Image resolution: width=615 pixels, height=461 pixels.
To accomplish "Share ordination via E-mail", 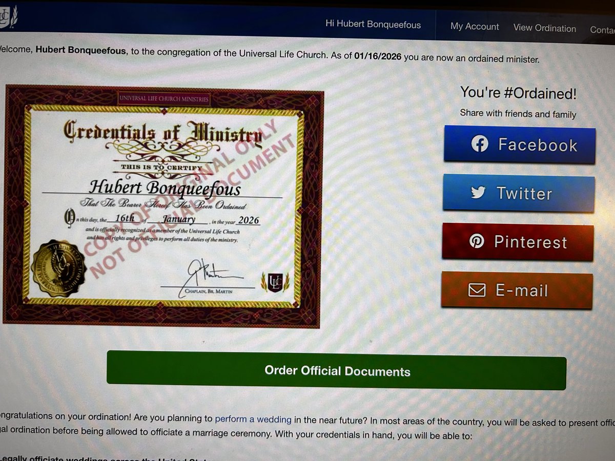I will coord(517,290).
